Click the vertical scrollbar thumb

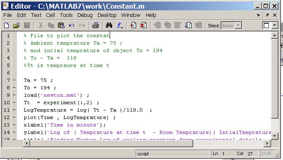point(274,79)
